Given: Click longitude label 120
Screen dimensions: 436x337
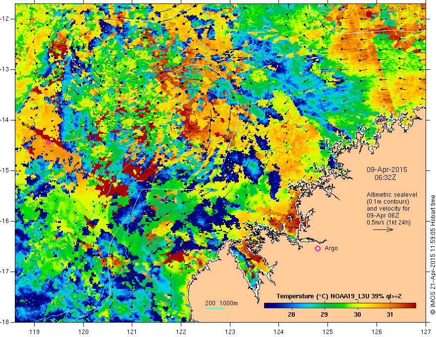Looking at the screenshot, I should coord(83,332).
